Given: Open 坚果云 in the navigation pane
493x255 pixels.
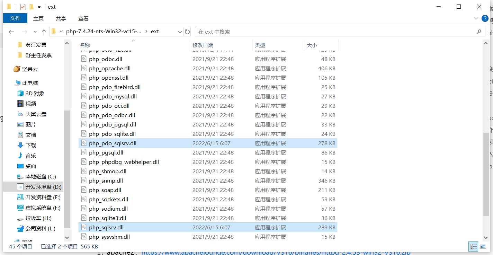Looking at the screenshot, I should (30, 69).
